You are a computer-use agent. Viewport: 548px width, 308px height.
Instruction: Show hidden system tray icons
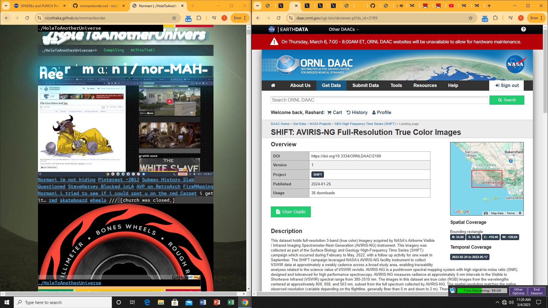click(497, 302)
